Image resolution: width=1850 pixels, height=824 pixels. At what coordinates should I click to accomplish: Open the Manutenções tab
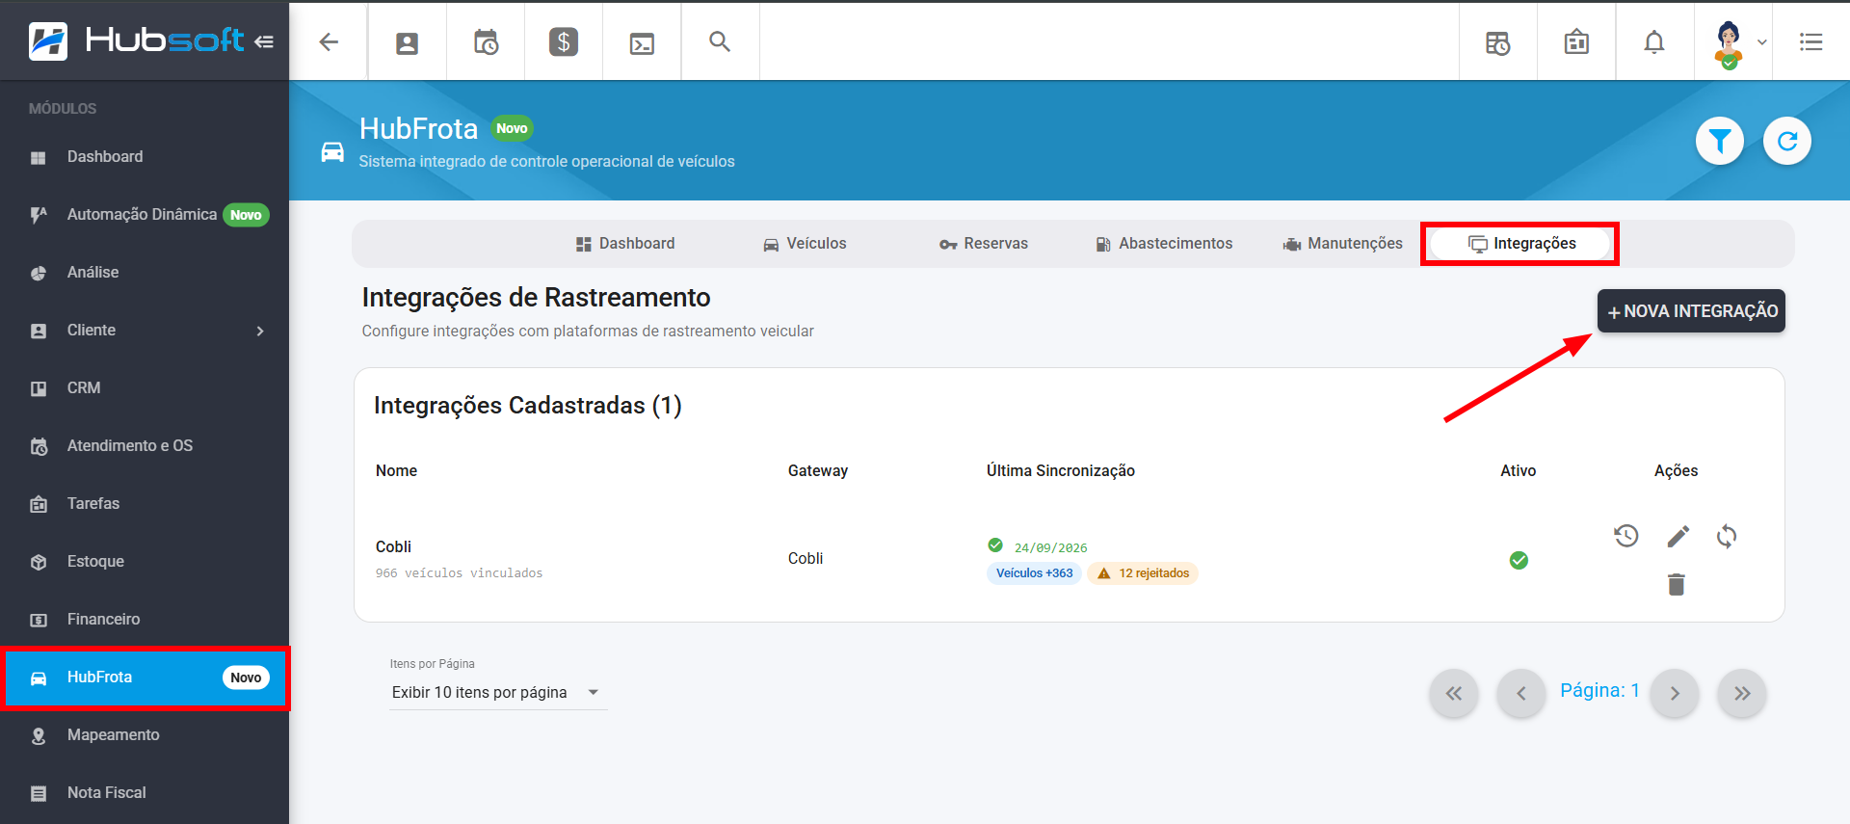pos(1343,244)
